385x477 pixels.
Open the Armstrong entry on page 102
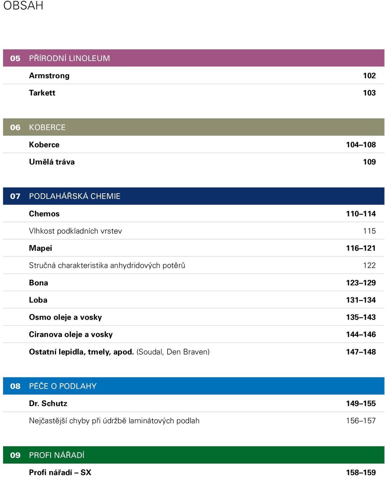[194, 75]
